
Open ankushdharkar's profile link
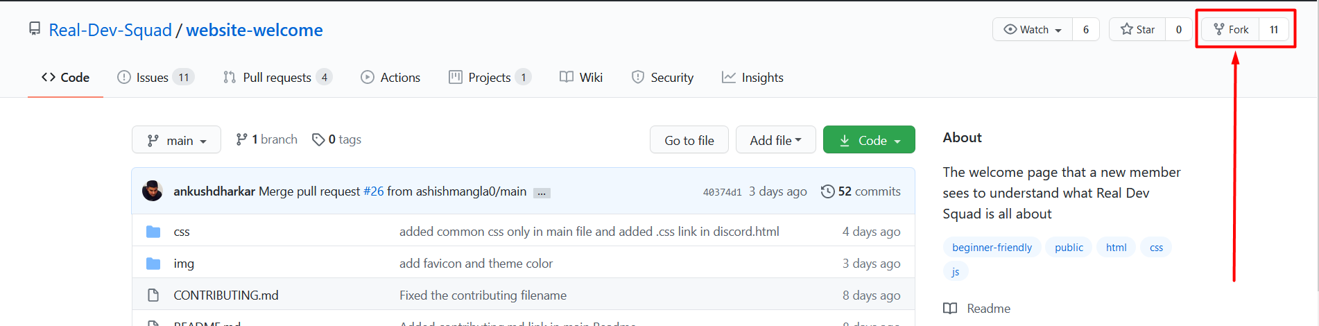coord(214,191)
